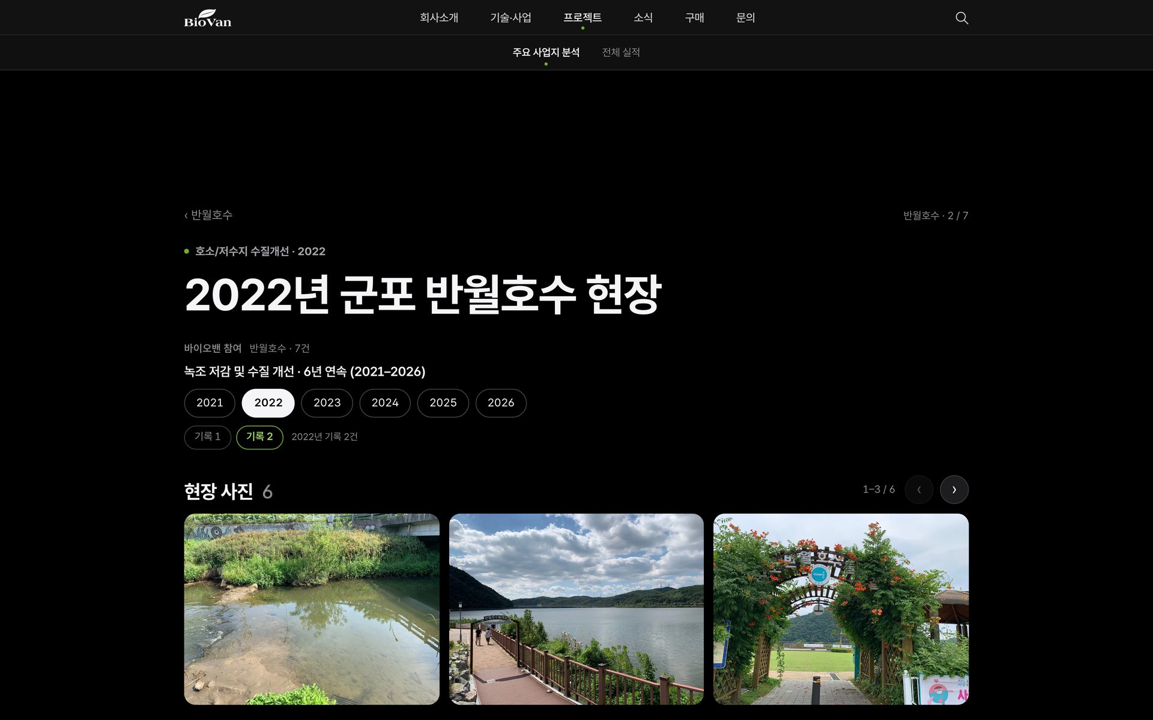Open 구매 menu
The image size is (1153, 720).
tap(694, 18)
